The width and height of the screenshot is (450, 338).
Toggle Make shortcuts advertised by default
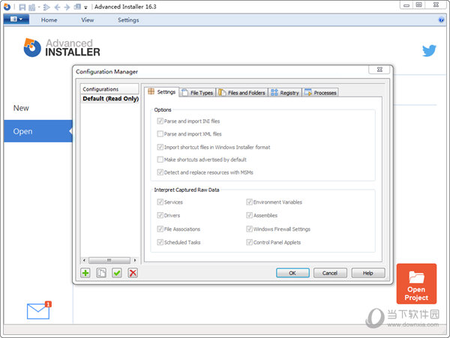160,160
